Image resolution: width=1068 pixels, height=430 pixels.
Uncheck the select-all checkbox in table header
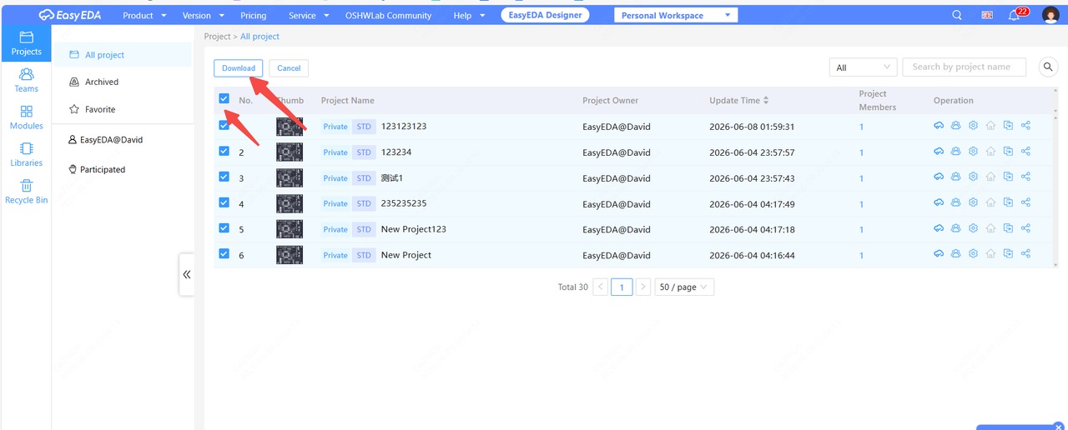click(224, 99)
